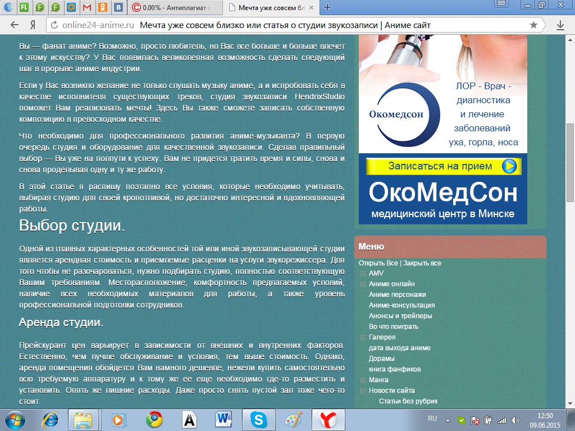Open the Во что поиграть menu item

tap(394, 326)
